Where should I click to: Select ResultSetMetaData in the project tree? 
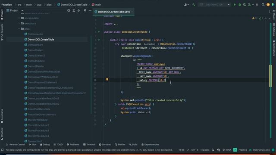pyautogui.click(x=39, y=109)
